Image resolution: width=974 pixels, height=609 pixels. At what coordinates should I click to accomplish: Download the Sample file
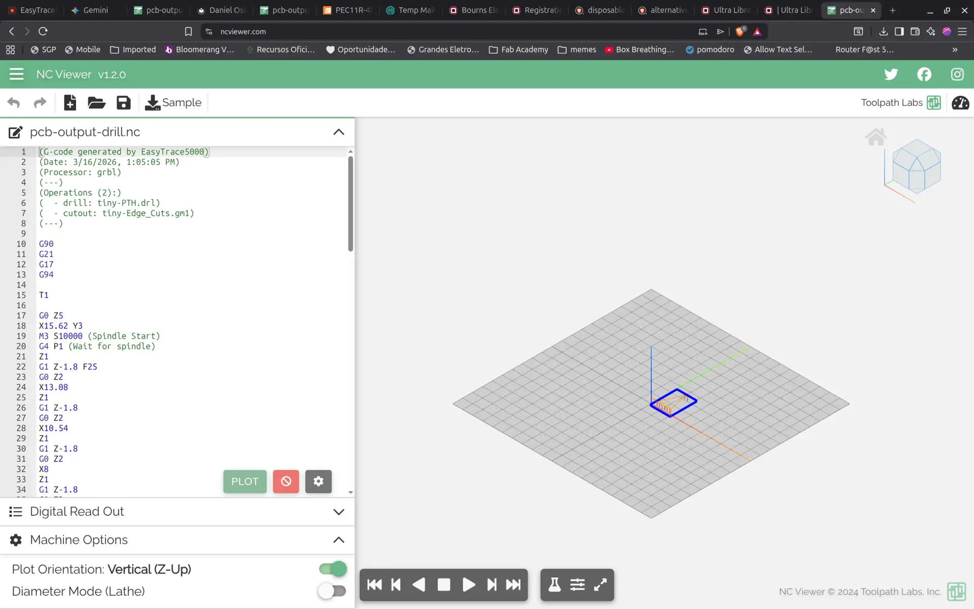(x=173, y=102)
